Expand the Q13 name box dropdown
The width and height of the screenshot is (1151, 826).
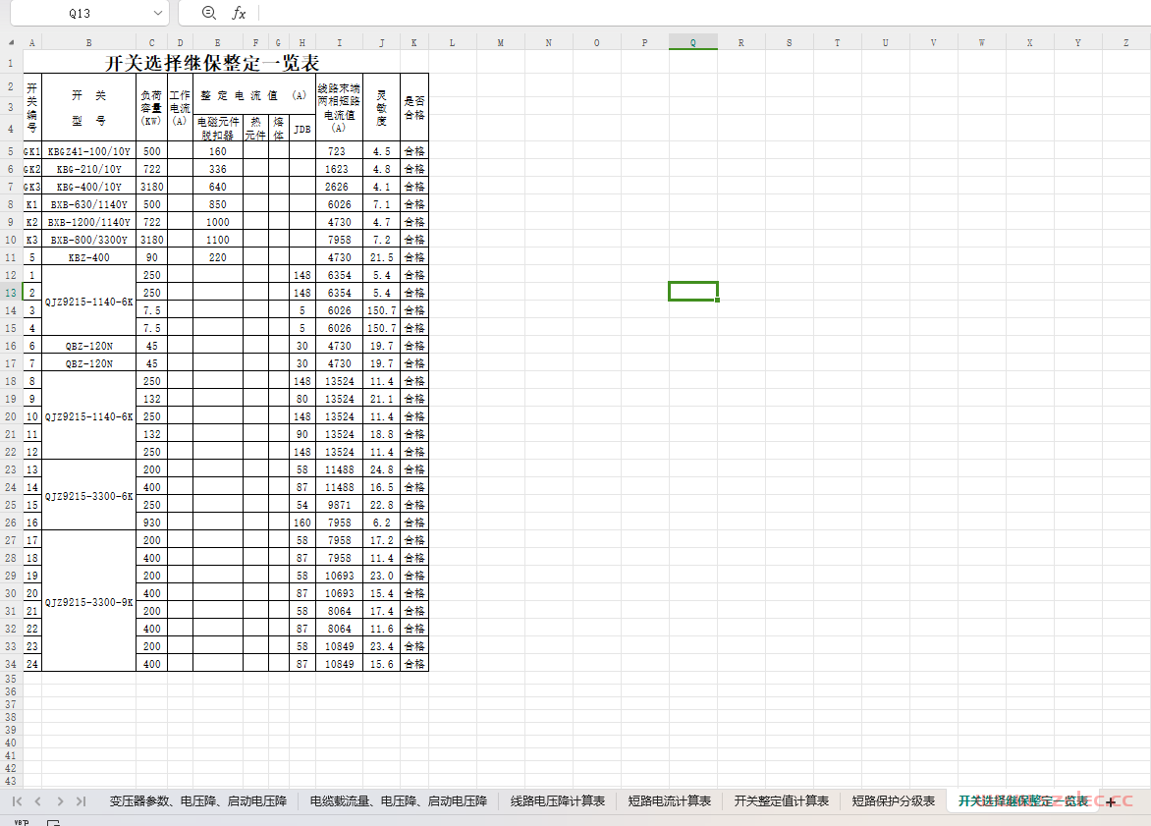158,13
